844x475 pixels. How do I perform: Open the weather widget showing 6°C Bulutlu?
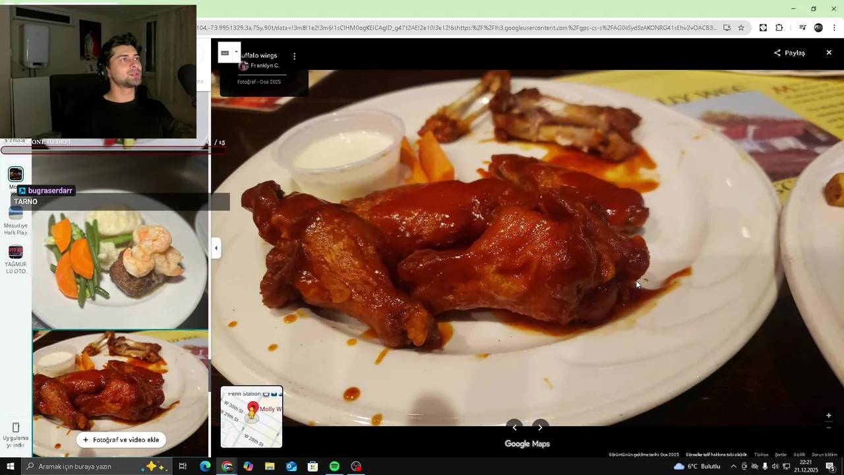(698, 466)
